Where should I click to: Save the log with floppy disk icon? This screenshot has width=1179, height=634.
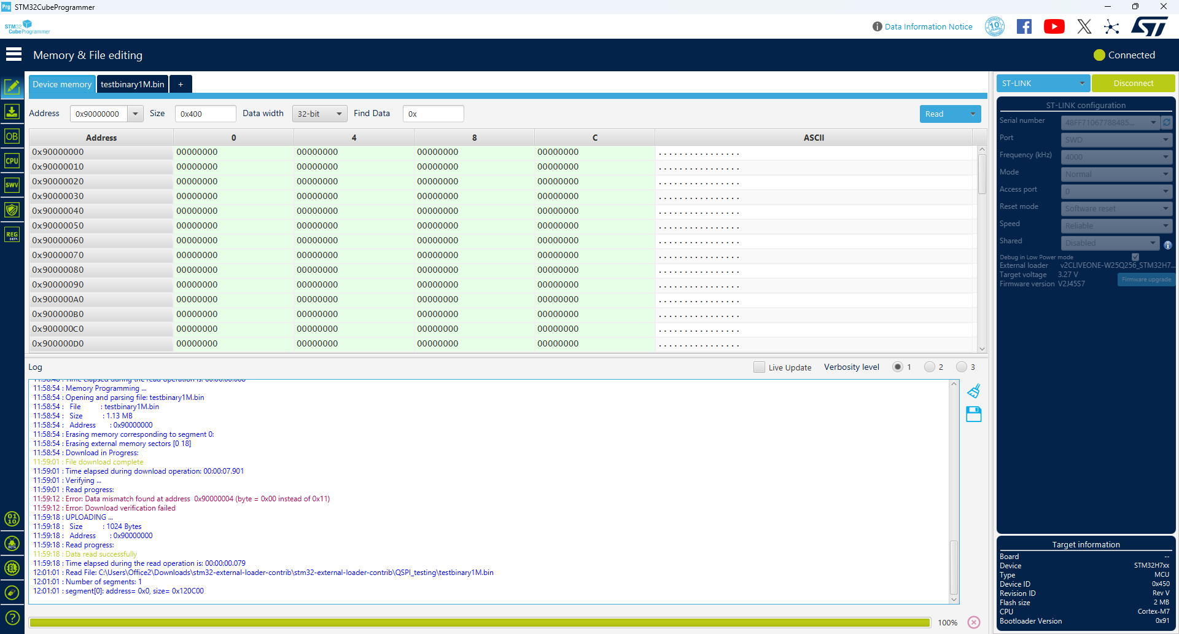tap(974, 414)
